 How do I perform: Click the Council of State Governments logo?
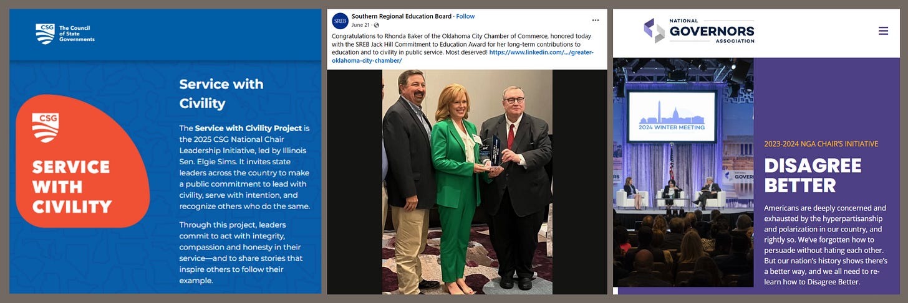tap(65, 34)
